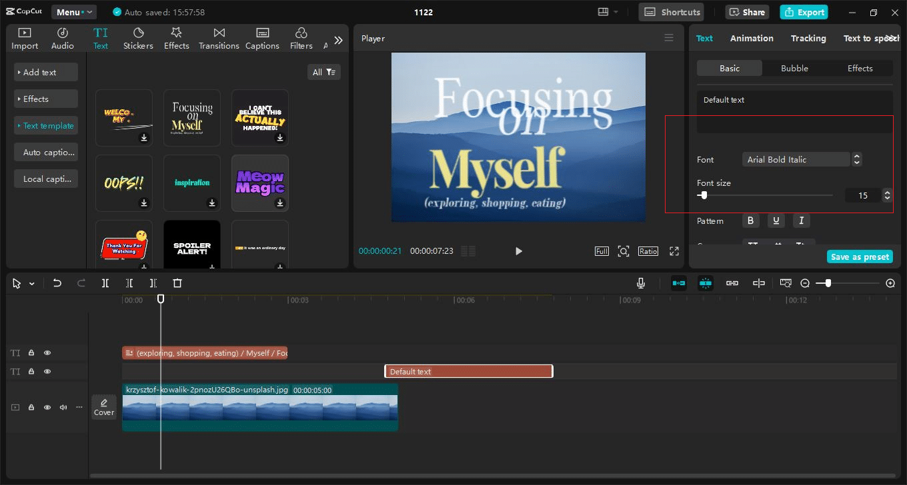The image size is (907, 485).
Task: Select the Transitions panel icon
Action: [219, 37]
